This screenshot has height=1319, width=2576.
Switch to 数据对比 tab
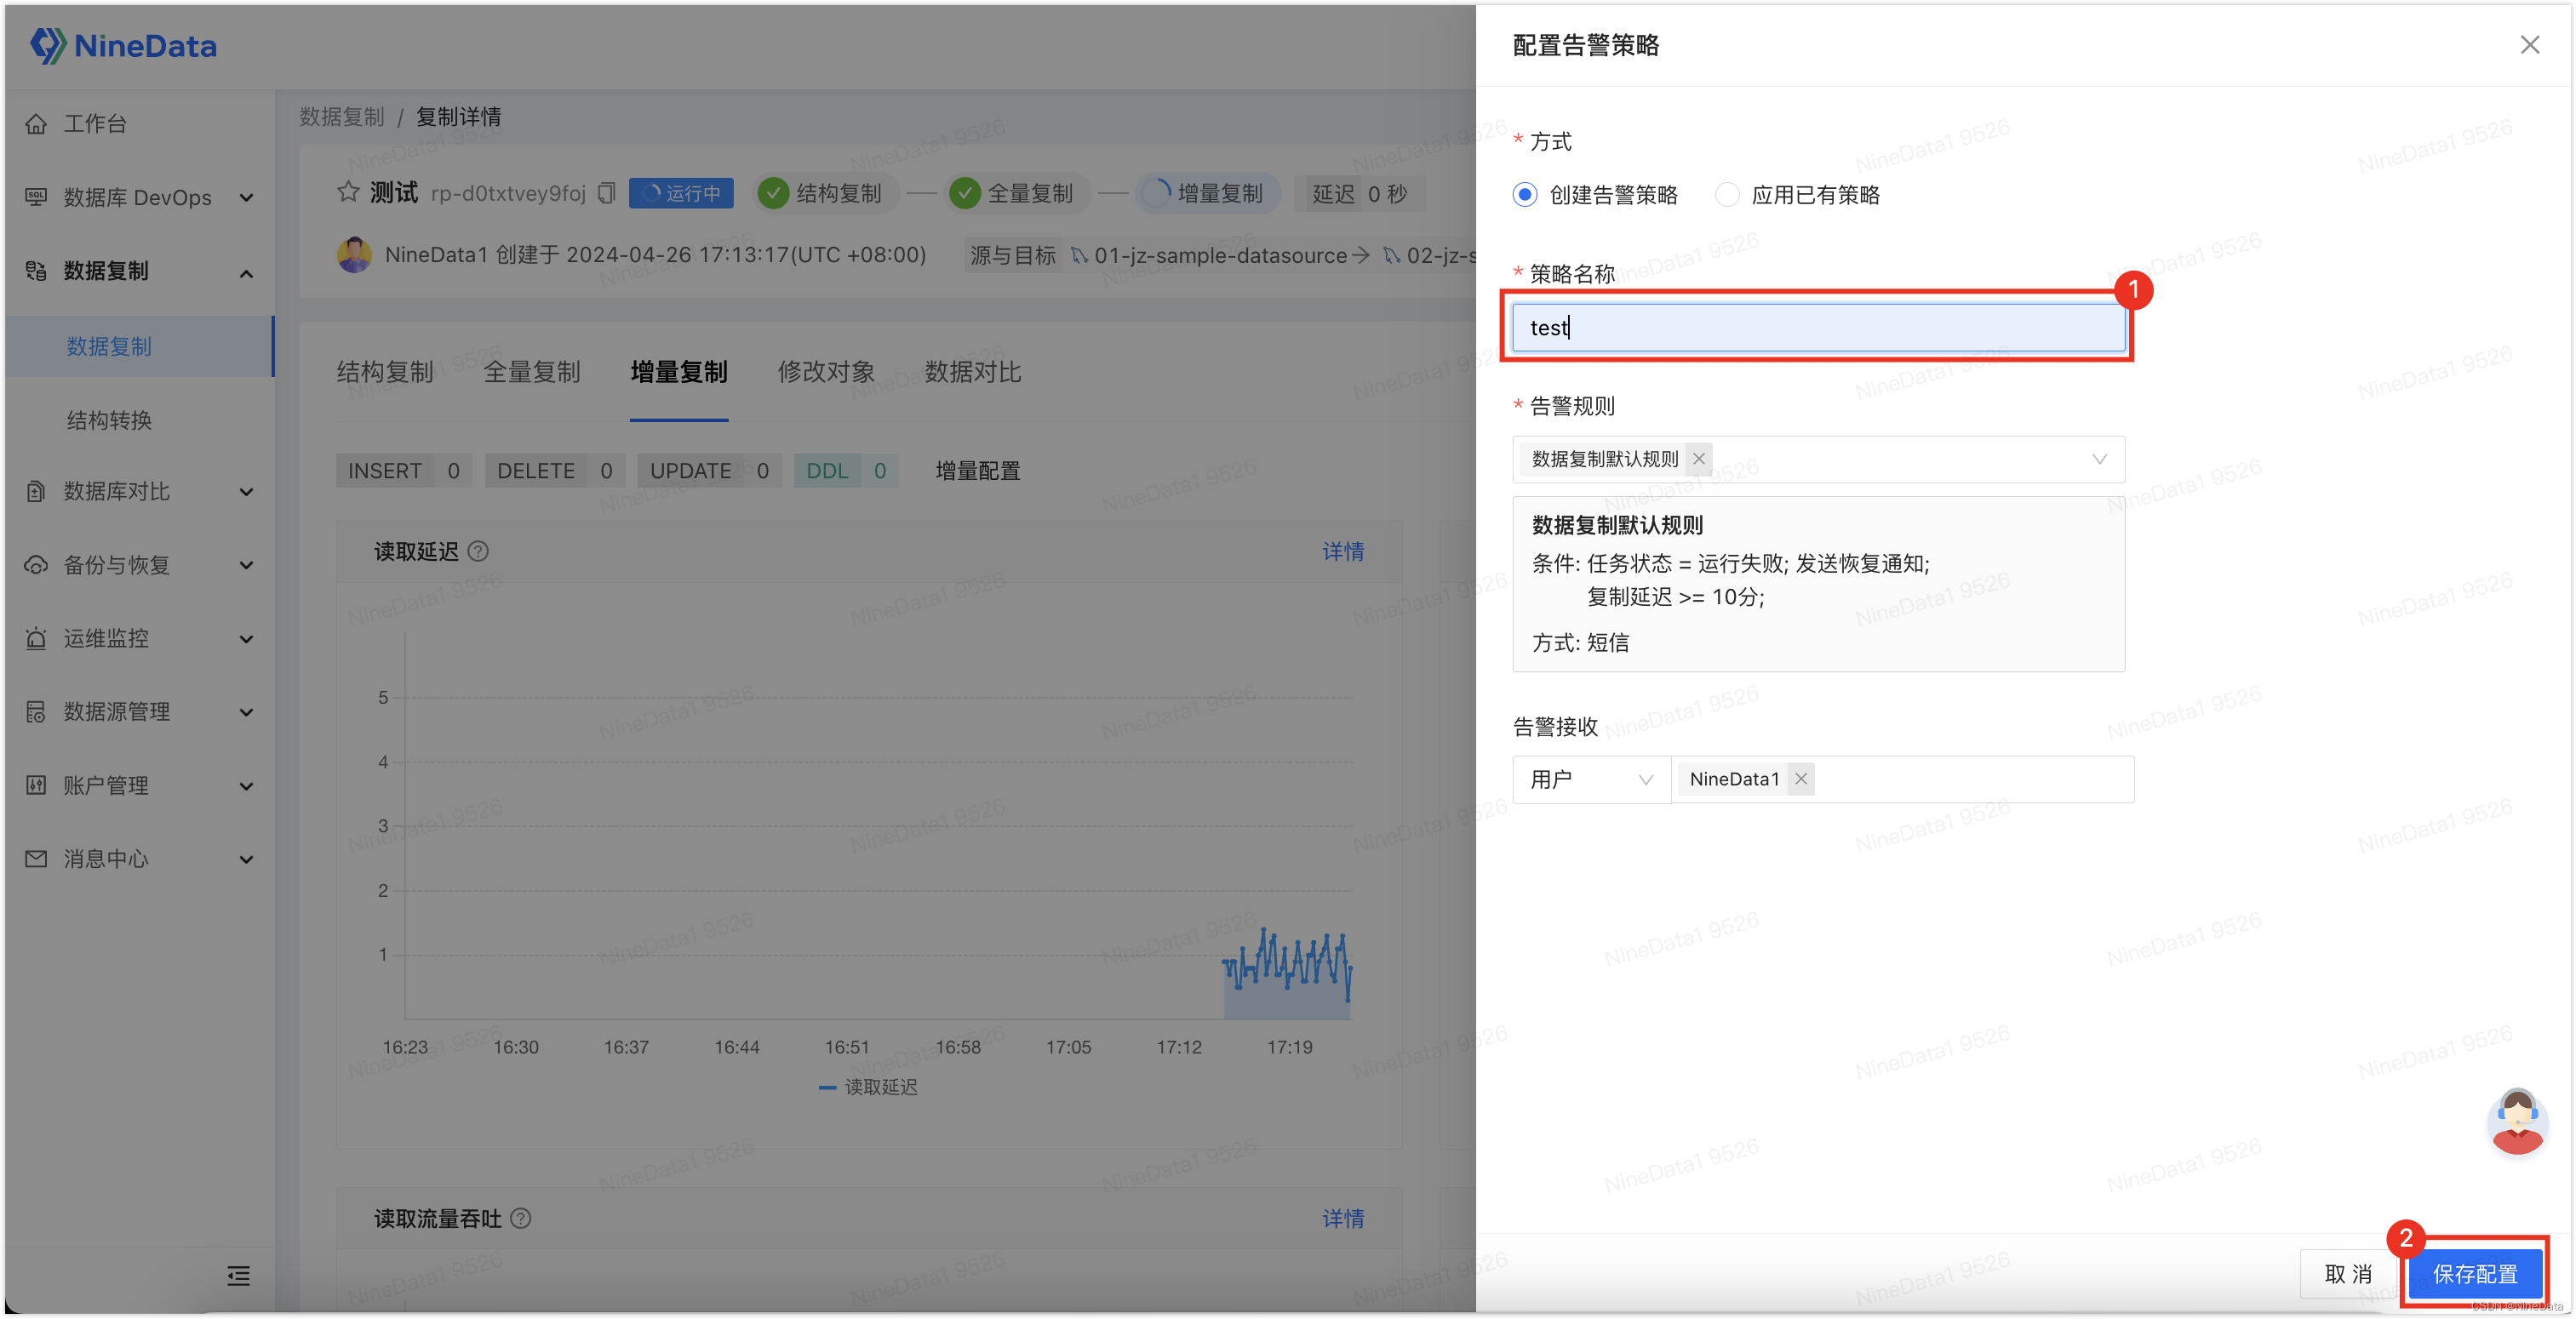click(x=974, y=372)
